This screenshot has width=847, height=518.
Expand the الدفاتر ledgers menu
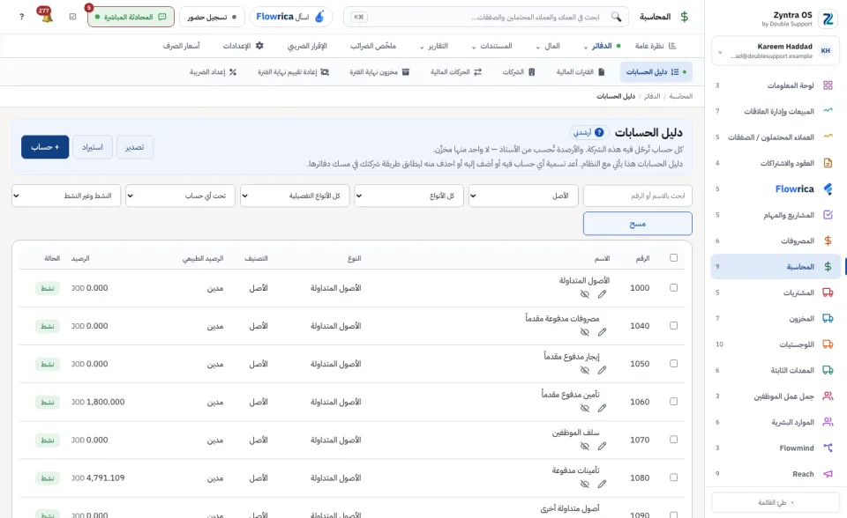coord(603,46)
